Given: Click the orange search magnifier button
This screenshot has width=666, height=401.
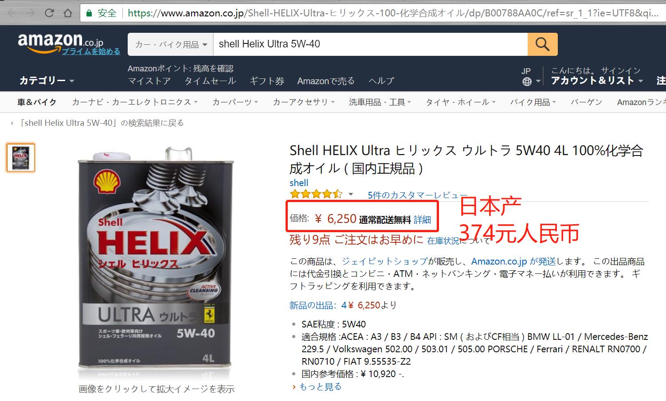Looking at the screenshot, I should [542, 44].
